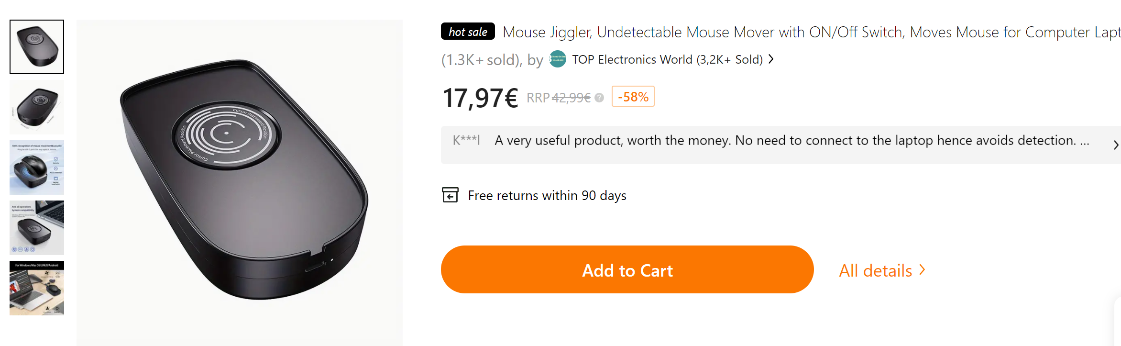Click the black "hot sale" badge
1121x346 pixels.
[468, 32]
